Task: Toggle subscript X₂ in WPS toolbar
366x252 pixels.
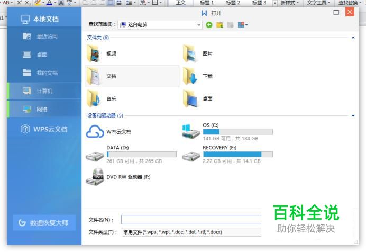Action: click(x=28, y=3)
